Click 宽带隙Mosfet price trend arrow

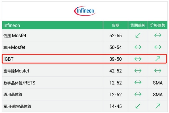[158, 71]
